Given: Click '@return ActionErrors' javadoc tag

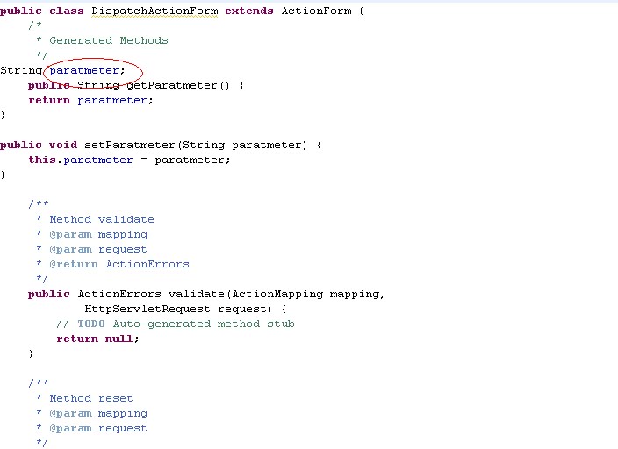Looking at the screenshot, I should click(x=119, y=264).
